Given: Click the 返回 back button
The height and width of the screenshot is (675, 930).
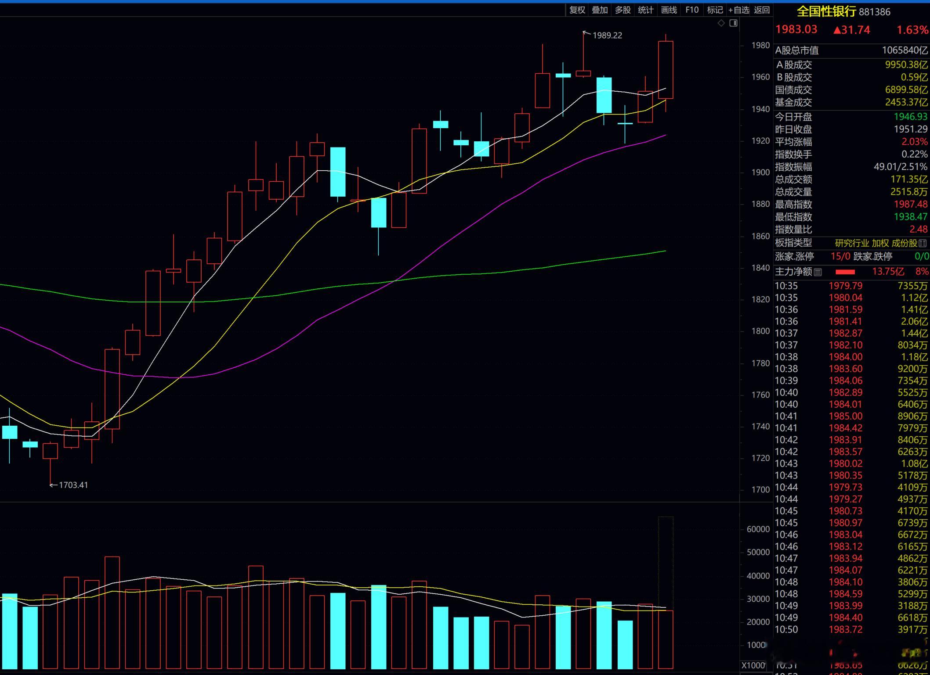Looking at the screenshot, I should 762,10.
